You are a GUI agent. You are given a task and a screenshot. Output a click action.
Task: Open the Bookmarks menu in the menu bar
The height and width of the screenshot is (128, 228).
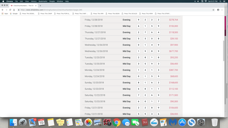pos(42,1)
